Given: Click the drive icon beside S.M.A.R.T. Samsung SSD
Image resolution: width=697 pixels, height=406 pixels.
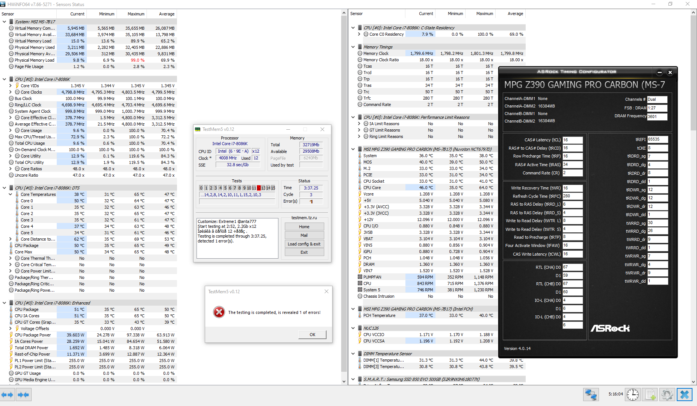Looking at the screenshot, I should [x=360, y=379].
